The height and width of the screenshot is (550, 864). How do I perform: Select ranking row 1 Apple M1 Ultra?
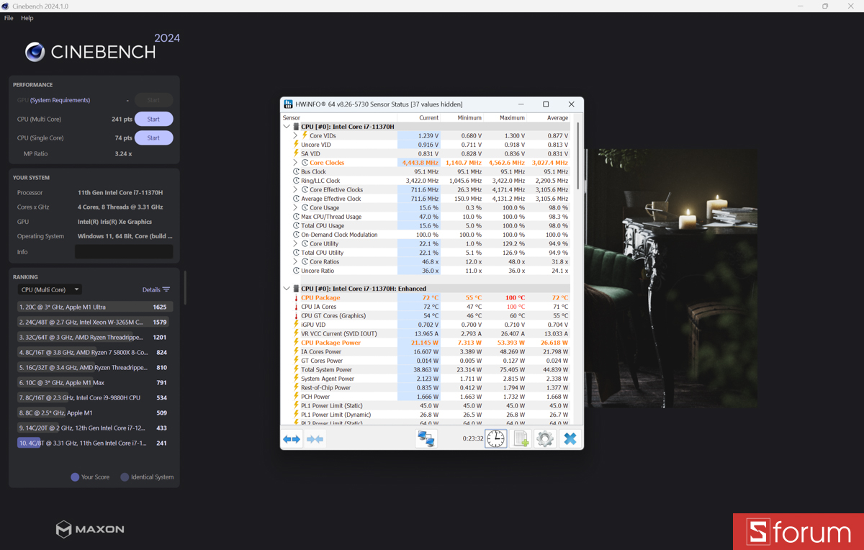[95, 307]
